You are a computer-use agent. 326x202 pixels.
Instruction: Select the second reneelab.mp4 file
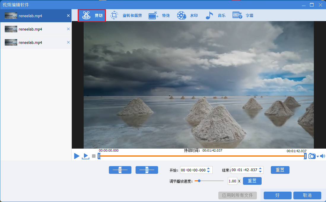pyautogui.click(x=36, y=29)
